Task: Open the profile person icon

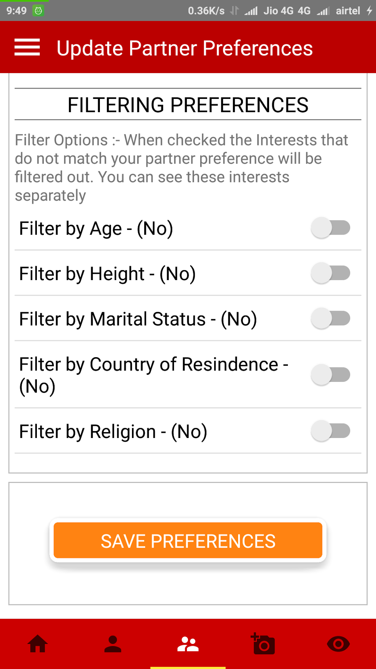Action: pyautogui.click(x=113, y=644)
